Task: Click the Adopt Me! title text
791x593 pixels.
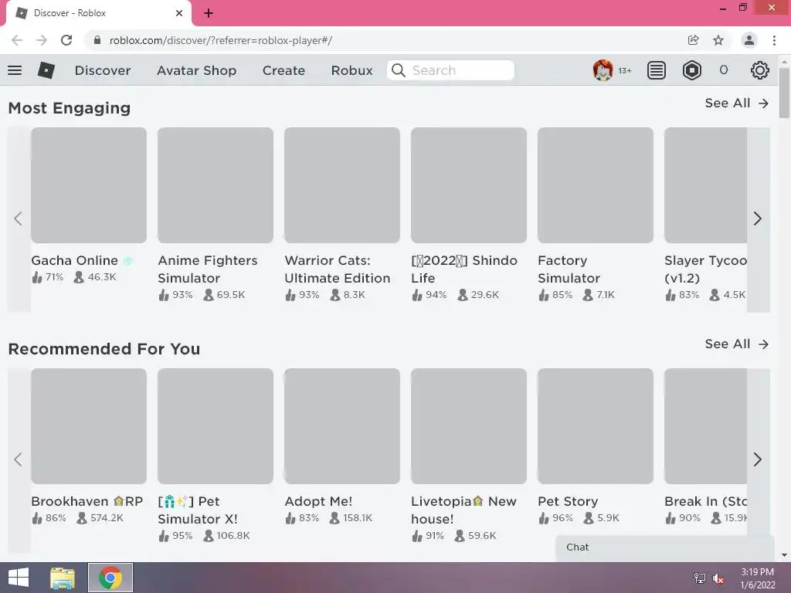Action: click(318, 502)
